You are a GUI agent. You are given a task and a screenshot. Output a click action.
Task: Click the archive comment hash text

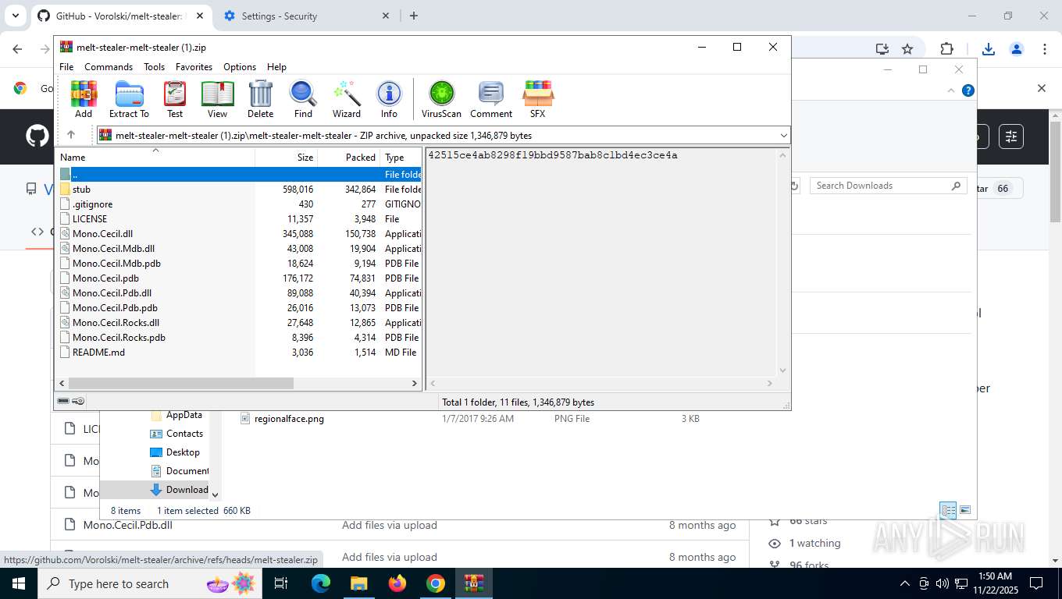[x=553, y=155]
